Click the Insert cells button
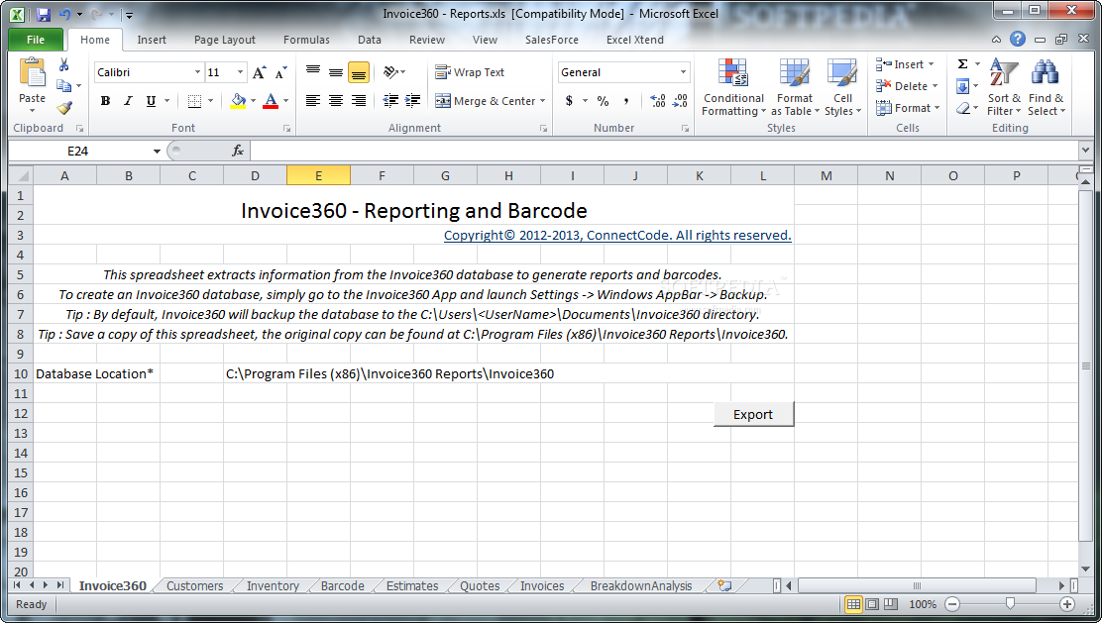This screenshot has height=623, width=1102. (905, 64)
